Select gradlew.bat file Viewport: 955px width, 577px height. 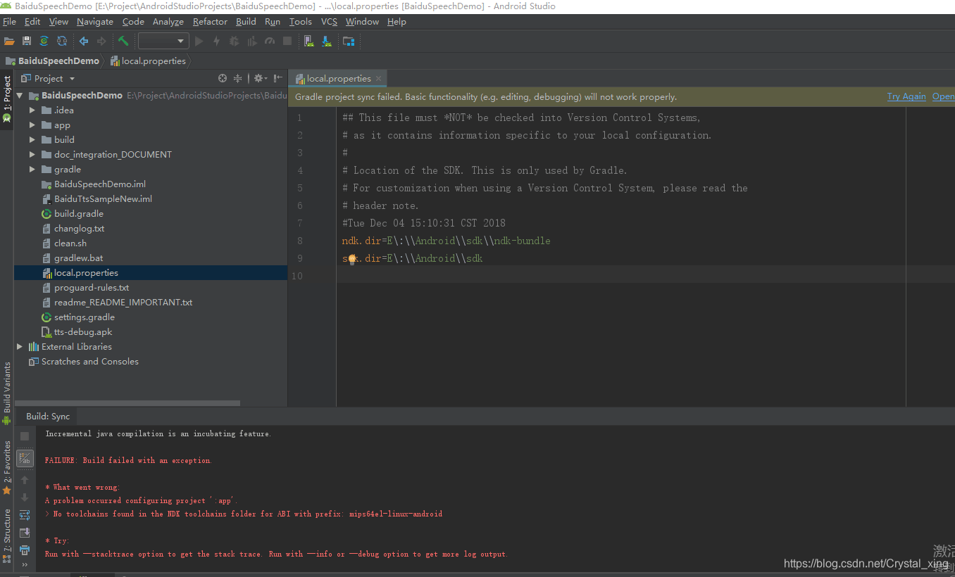(x=79, y=258)
